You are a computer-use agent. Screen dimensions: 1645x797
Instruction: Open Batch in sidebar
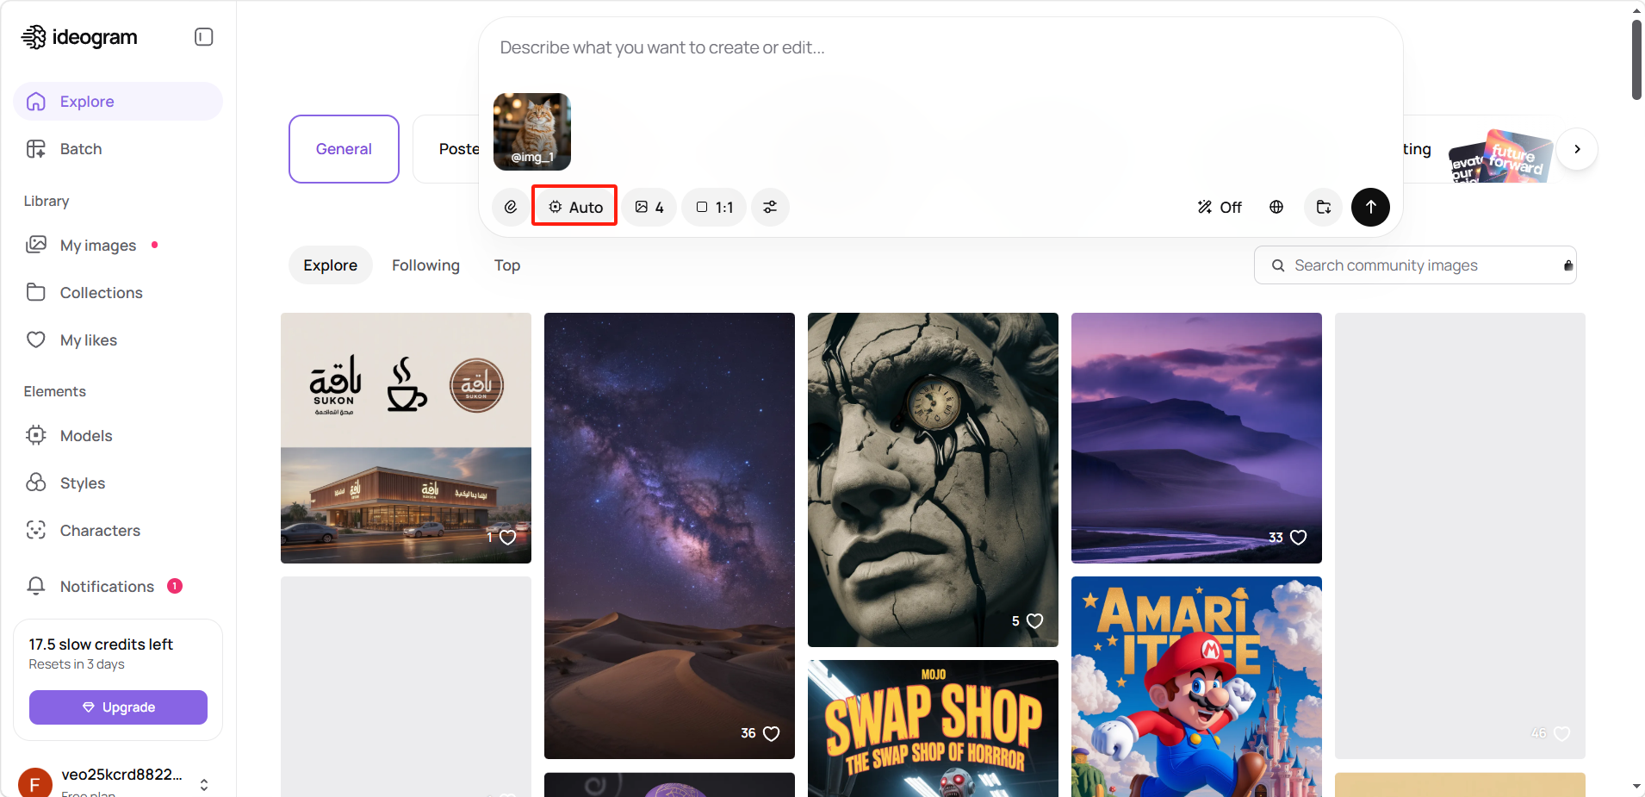[x=118, y=149]
